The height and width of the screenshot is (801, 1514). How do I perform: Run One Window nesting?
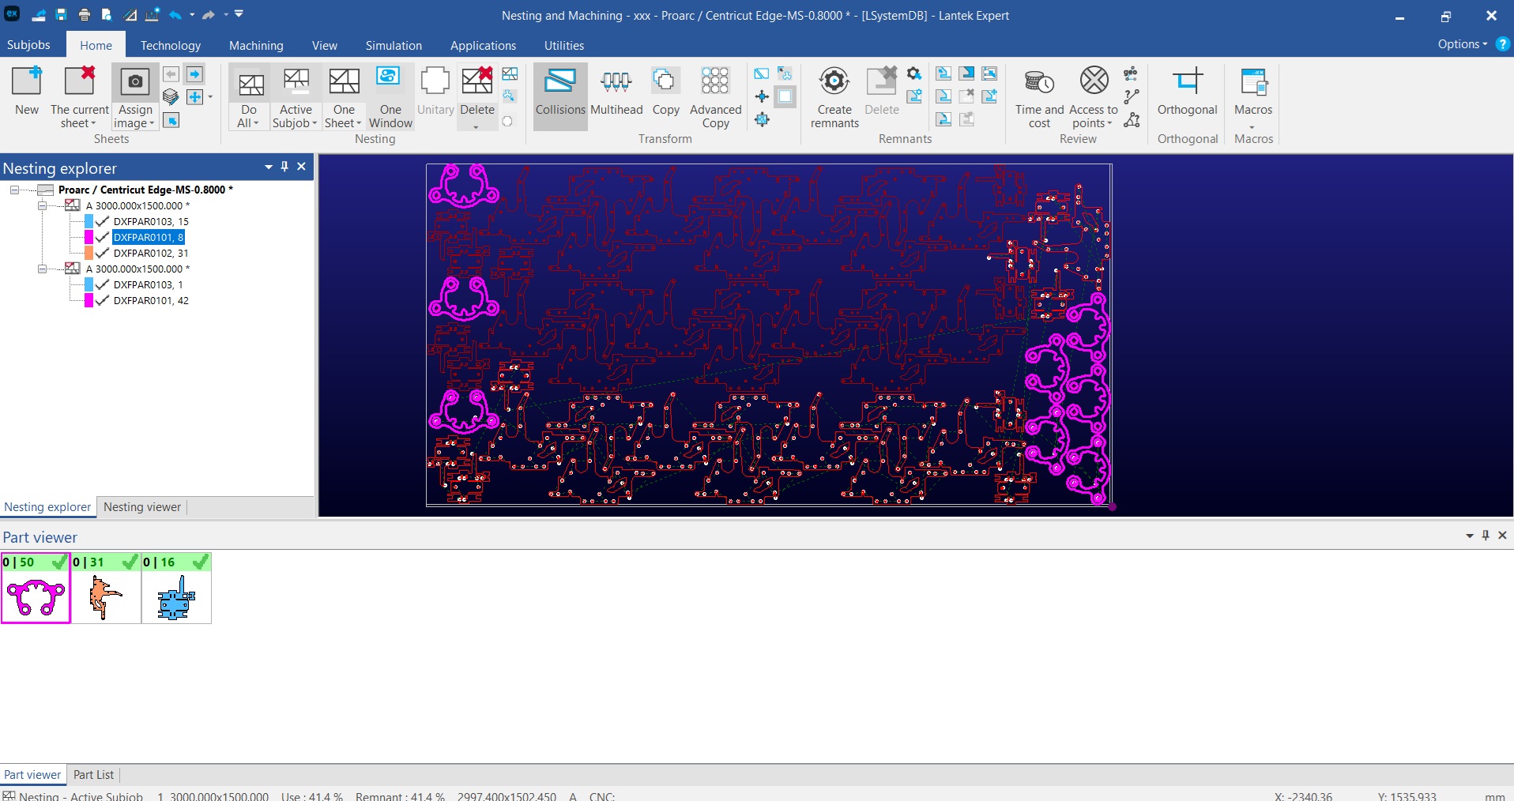tap(390, 97)
